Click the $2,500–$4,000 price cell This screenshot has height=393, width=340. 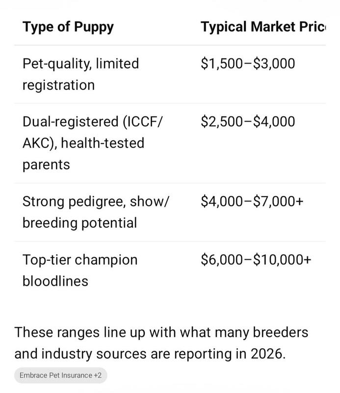248,121
